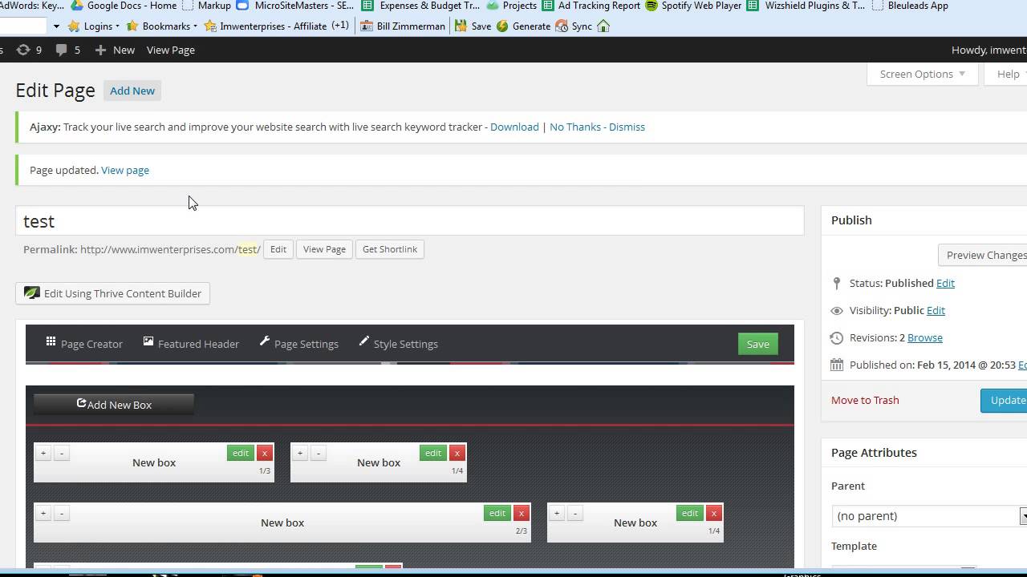Click the Save bookmark toolbar item
Viewport: 1027px width, 577px height.
click(473, 26)
